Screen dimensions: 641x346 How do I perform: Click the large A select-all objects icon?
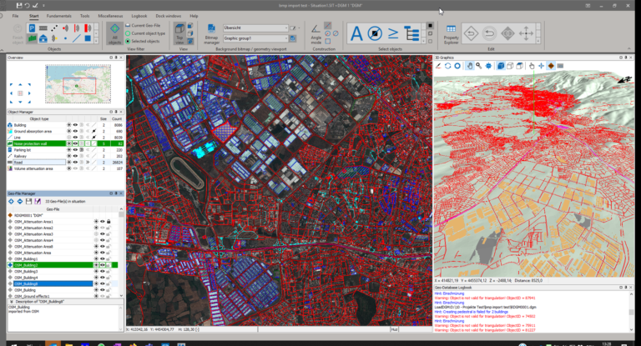[356, 33]
